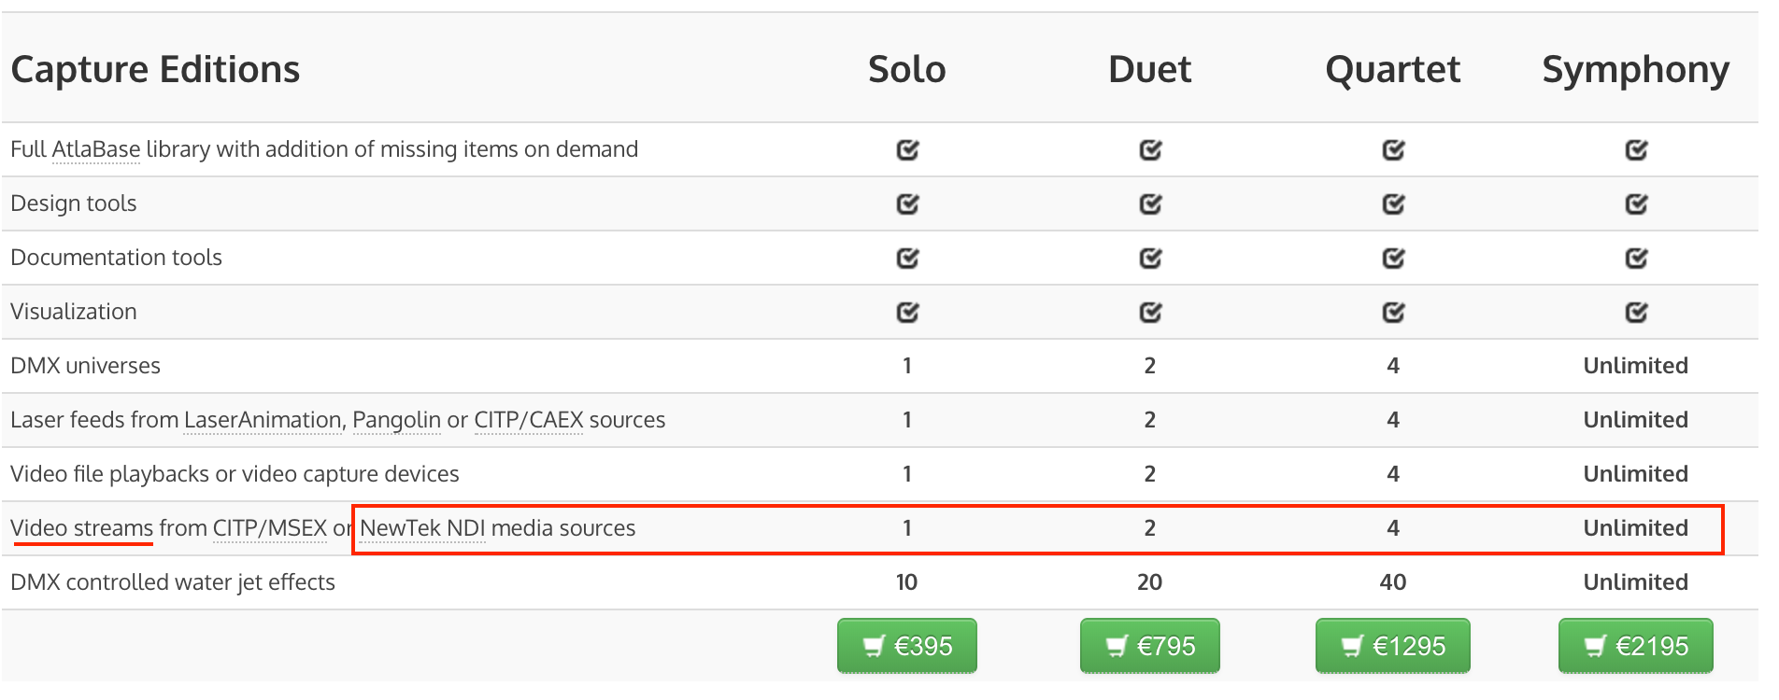1779x700 pixels.
Task: Click the Video streams underlined text
Action: [x=82, y=528]
